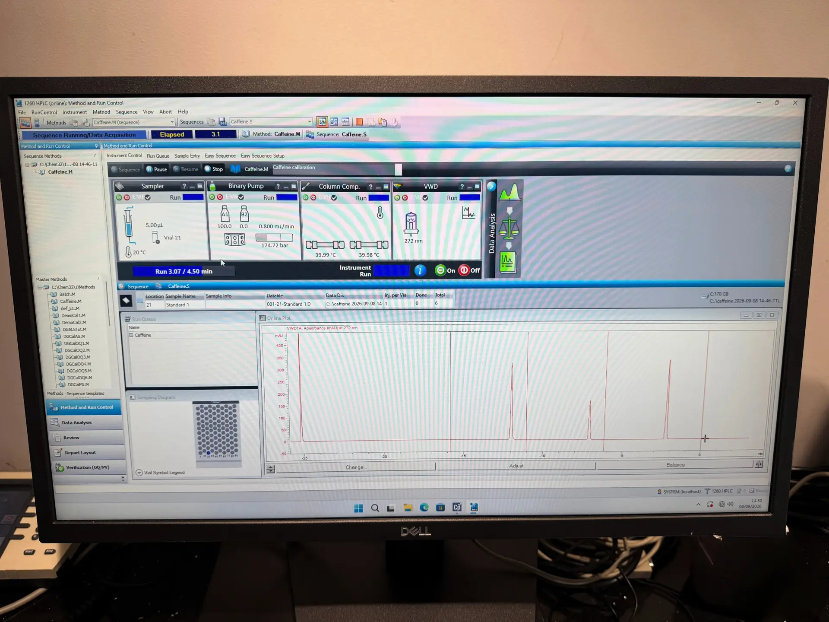Click the Stop sequence button
This screenshot has width=829, height=622.
(x=214, y=169)
